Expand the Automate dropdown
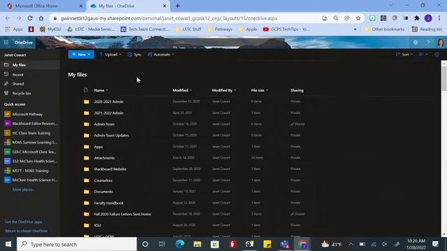The height and width of the screenshot is (251, 447). [161, 54]
